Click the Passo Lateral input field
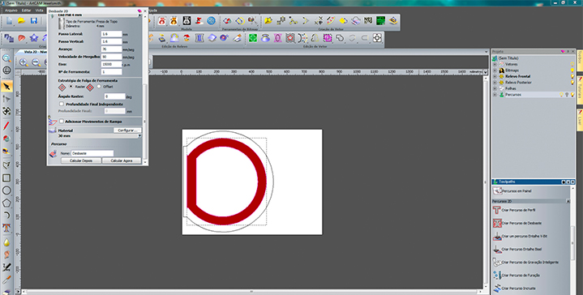The height and width of the screenshot is (295, 583). click(112, 34)
